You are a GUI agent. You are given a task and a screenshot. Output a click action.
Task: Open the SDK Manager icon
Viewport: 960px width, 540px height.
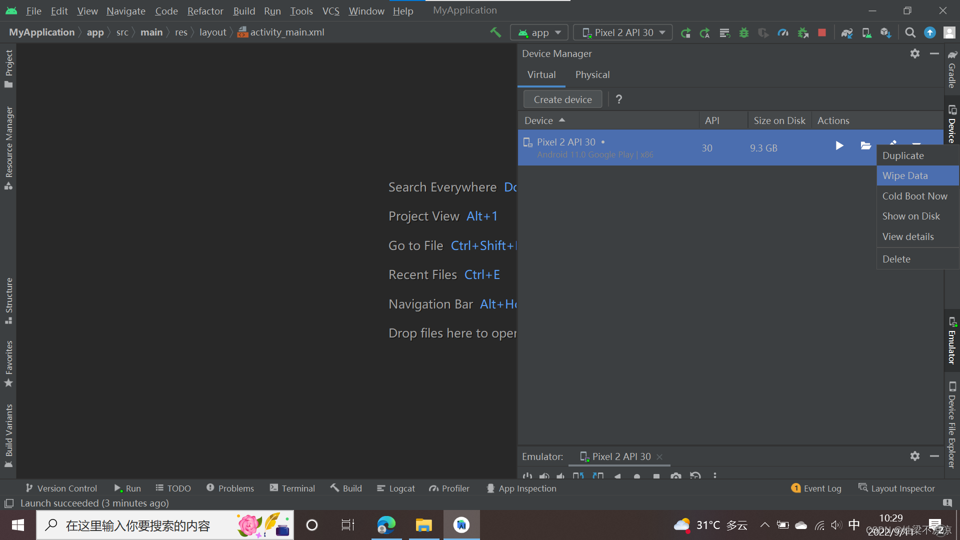885,32
